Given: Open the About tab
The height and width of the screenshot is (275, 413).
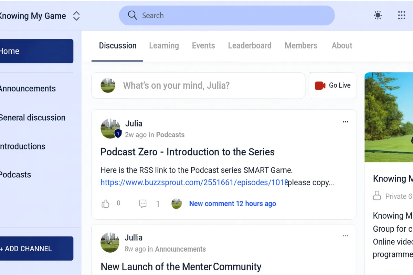Looking at the screenshot, I should click(342, 46).
